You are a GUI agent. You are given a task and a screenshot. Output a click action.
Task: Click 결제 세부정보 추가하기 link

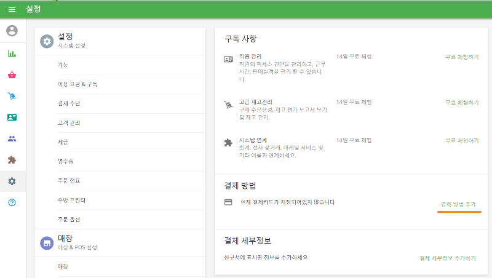(447, 258)
